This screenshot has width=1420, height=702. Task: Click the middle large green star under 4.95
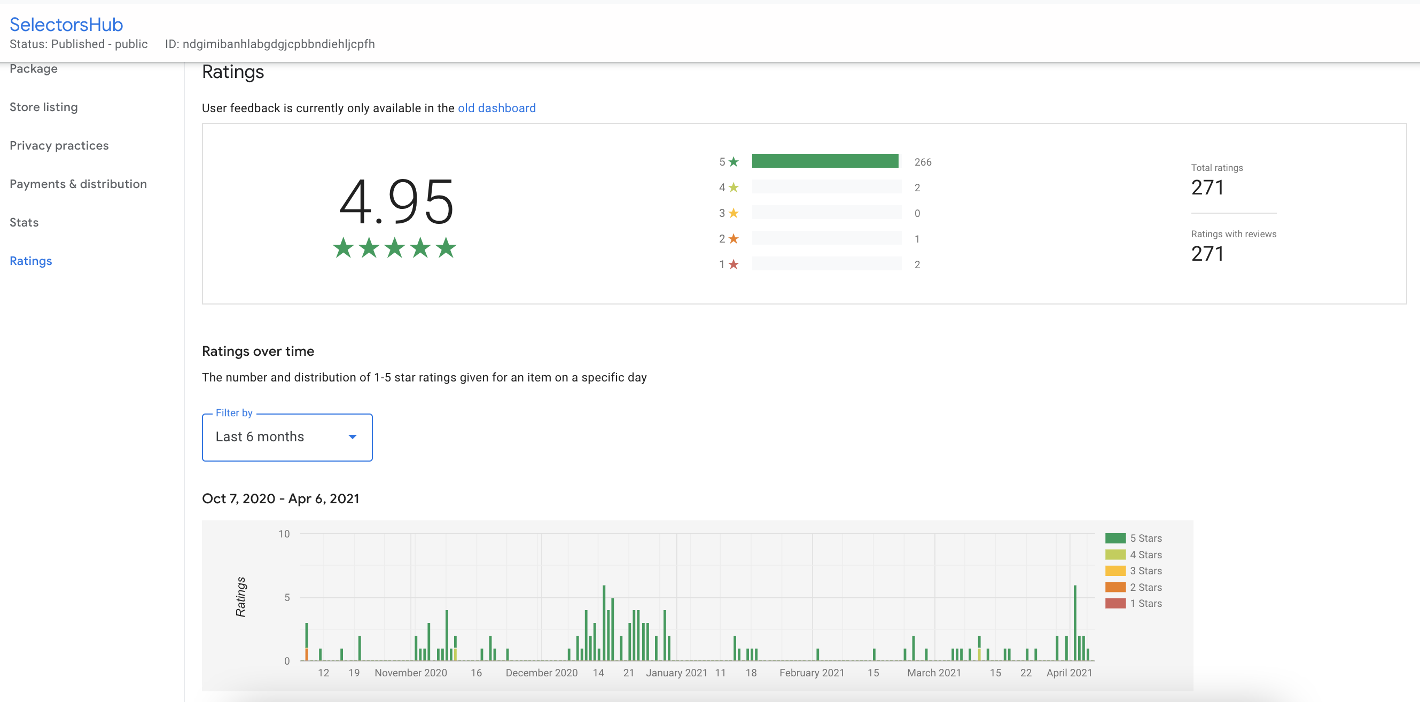395,247
